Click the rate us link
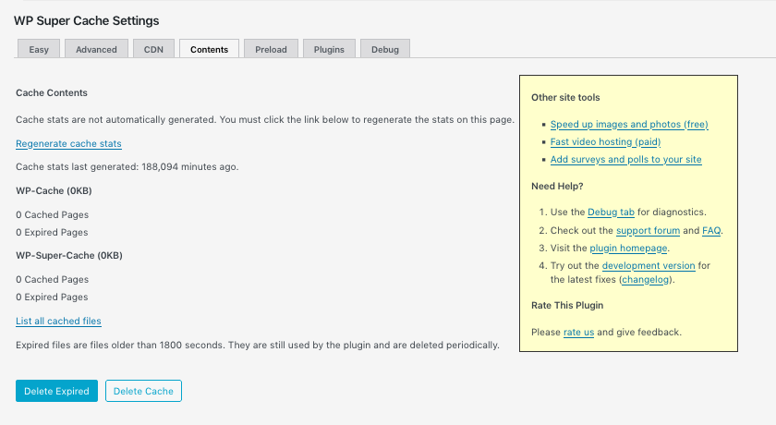This screenshot has width=776, height=425. 578,332
